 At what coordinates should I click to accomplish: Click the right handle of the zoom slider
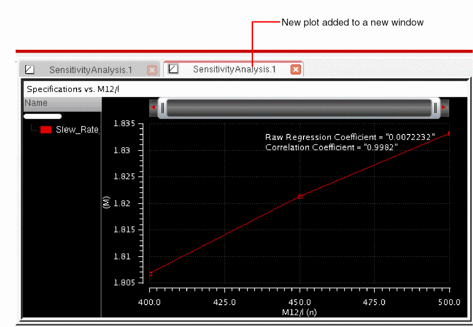(435, 108)
